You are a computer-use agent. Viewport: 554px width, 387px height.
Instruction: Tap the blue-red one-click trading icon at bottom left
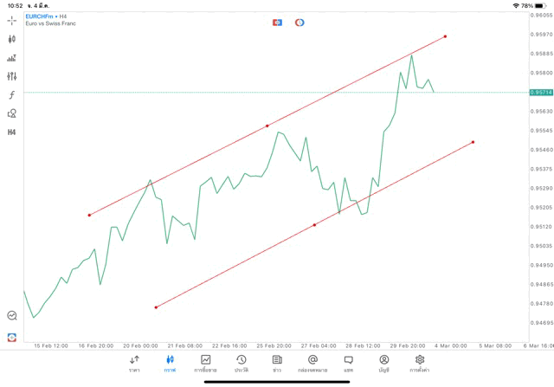(12, 338)
